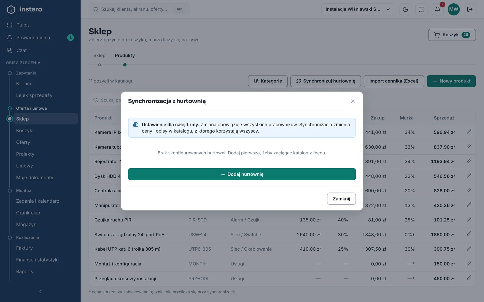Viewport: 484px width, 302px height.
Task: Open the Koszyk cart button
Action: (452, 35)
